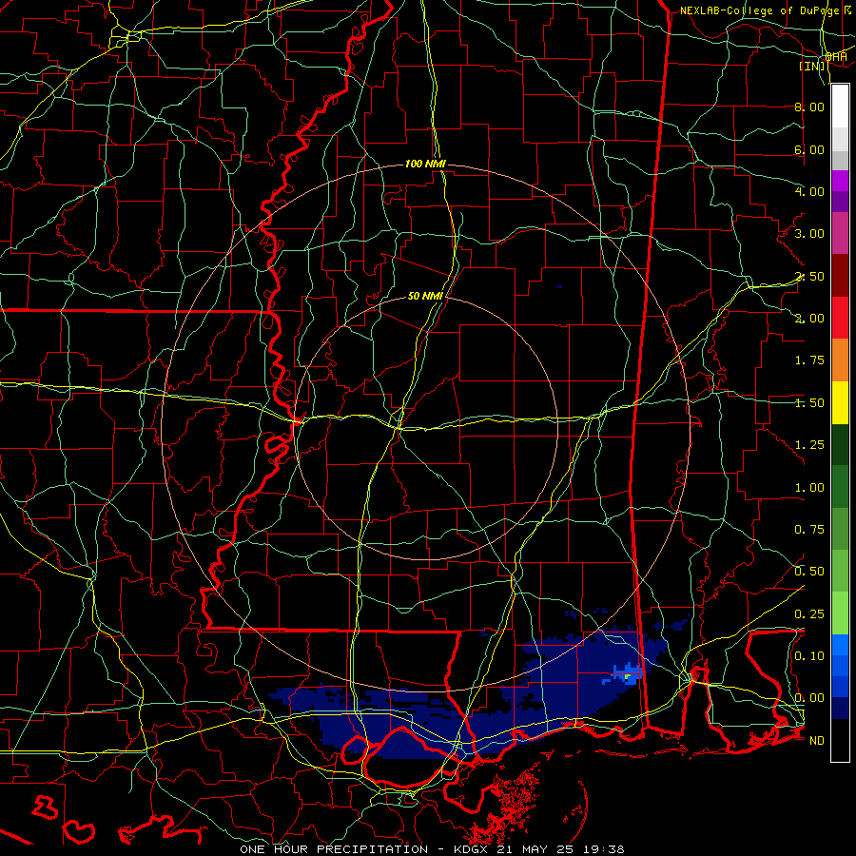856x856 pixels.
Task: Select the dark red swatch near 2.50
Action: [840, 276]
